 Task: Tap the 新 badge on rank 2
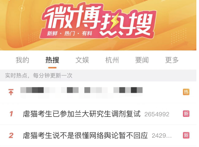186,135
